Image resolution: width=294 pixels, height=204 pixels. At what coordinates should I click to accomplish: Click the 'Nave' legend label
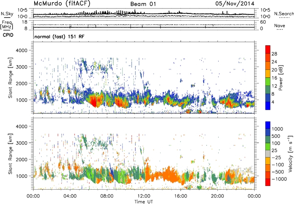(280, 26)
